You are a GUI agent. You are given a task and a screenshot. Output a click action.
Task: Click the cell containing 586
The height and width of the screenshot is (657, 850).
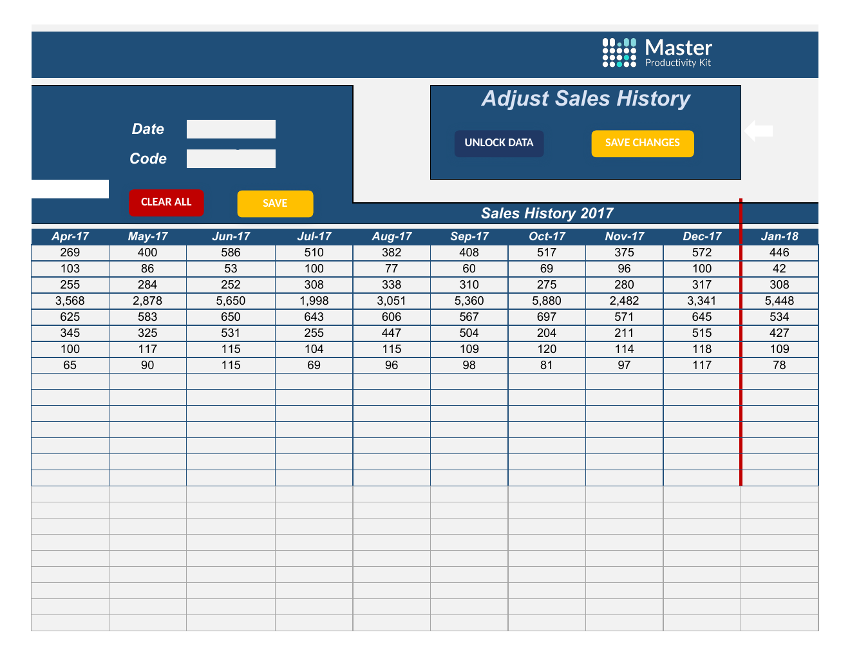[x=231, y=252]
